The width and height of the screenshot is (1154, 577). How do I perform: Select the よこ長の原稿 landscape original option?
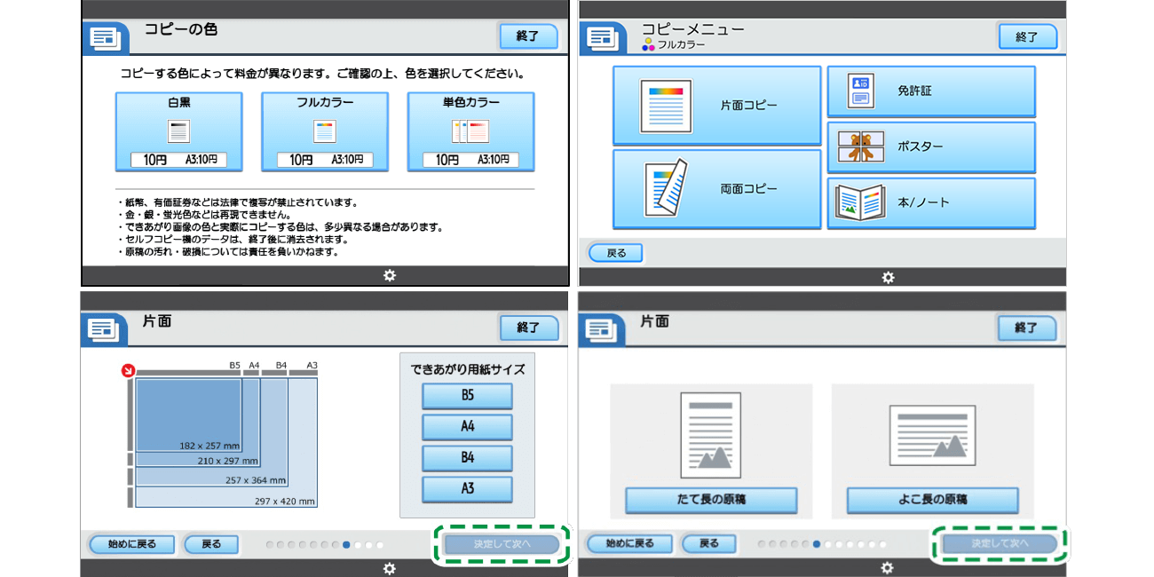tap(932, 500)
